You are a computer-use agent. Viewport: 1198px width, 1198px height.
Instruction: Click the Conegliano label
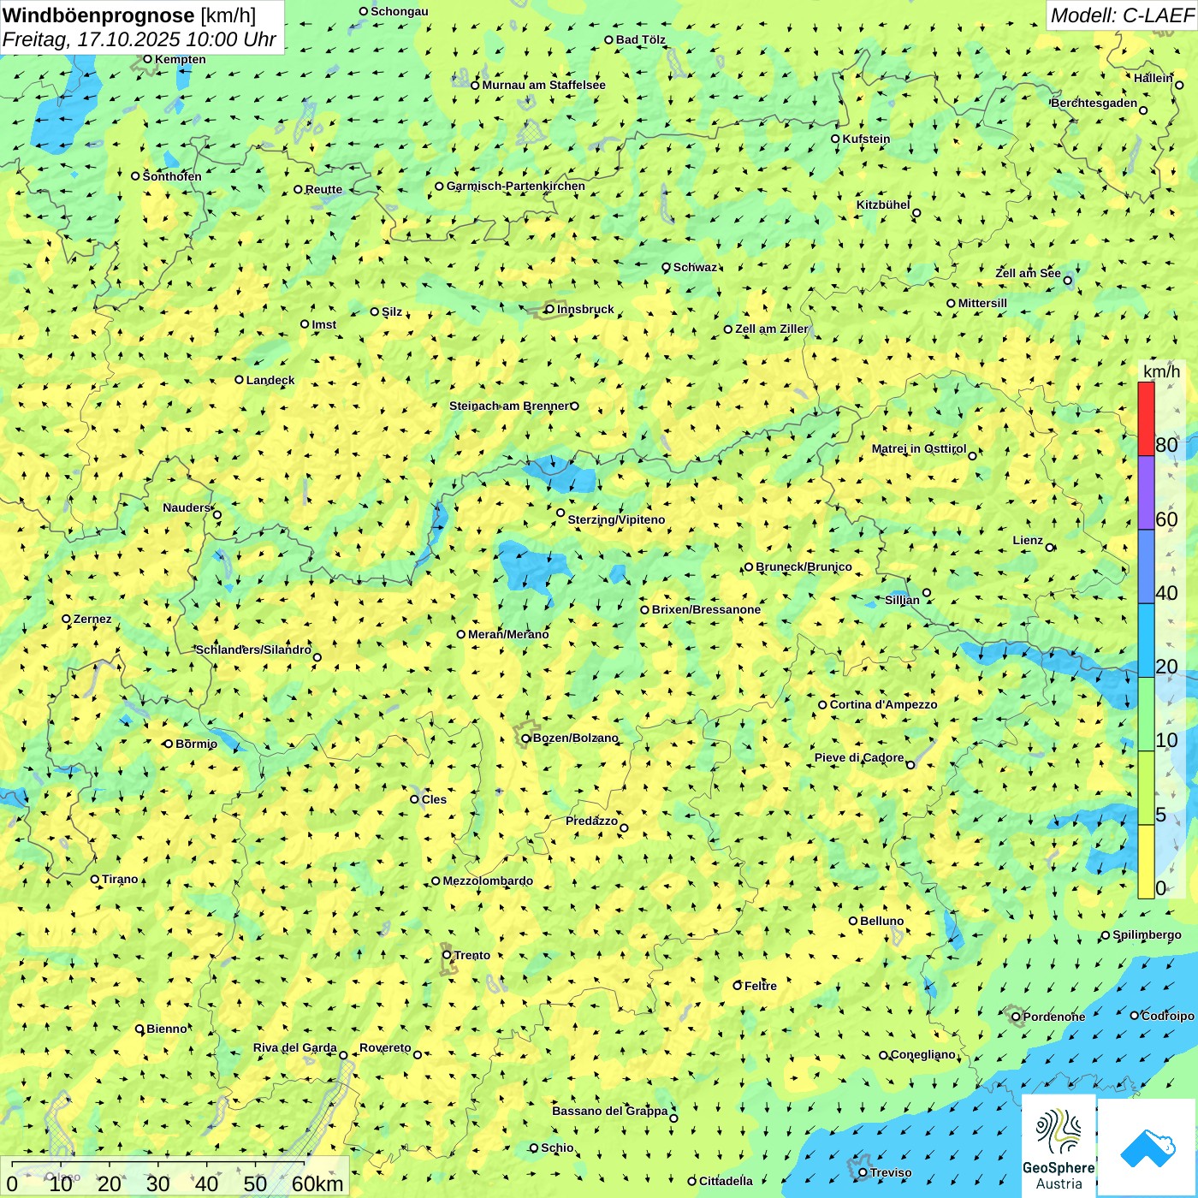click(x=923, y=1054)
